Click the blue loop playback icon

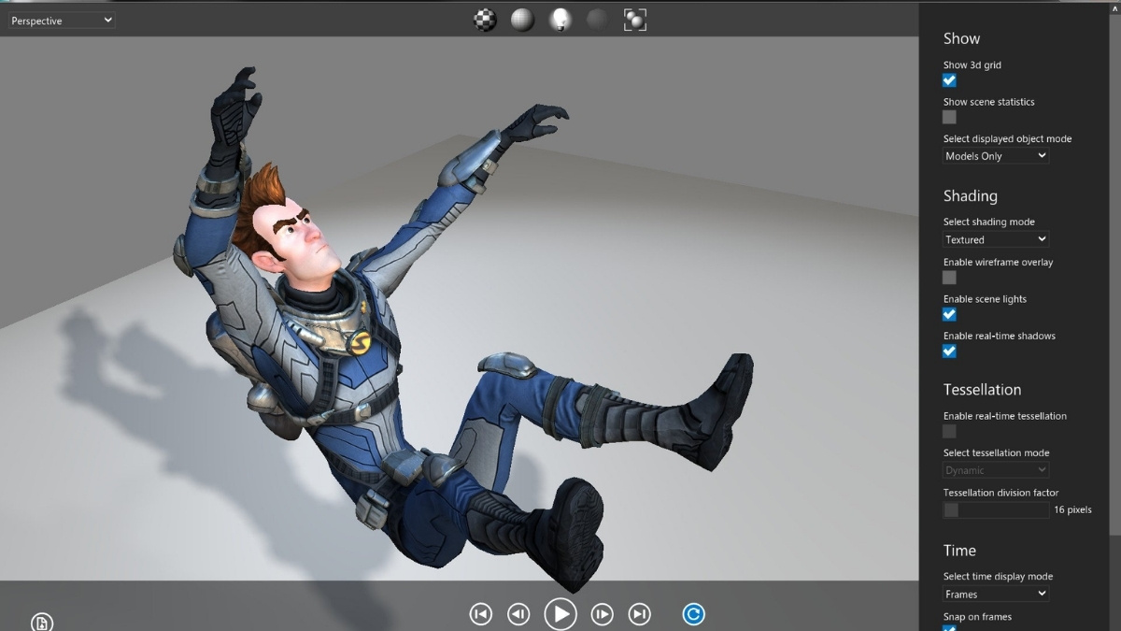(693, 614)
